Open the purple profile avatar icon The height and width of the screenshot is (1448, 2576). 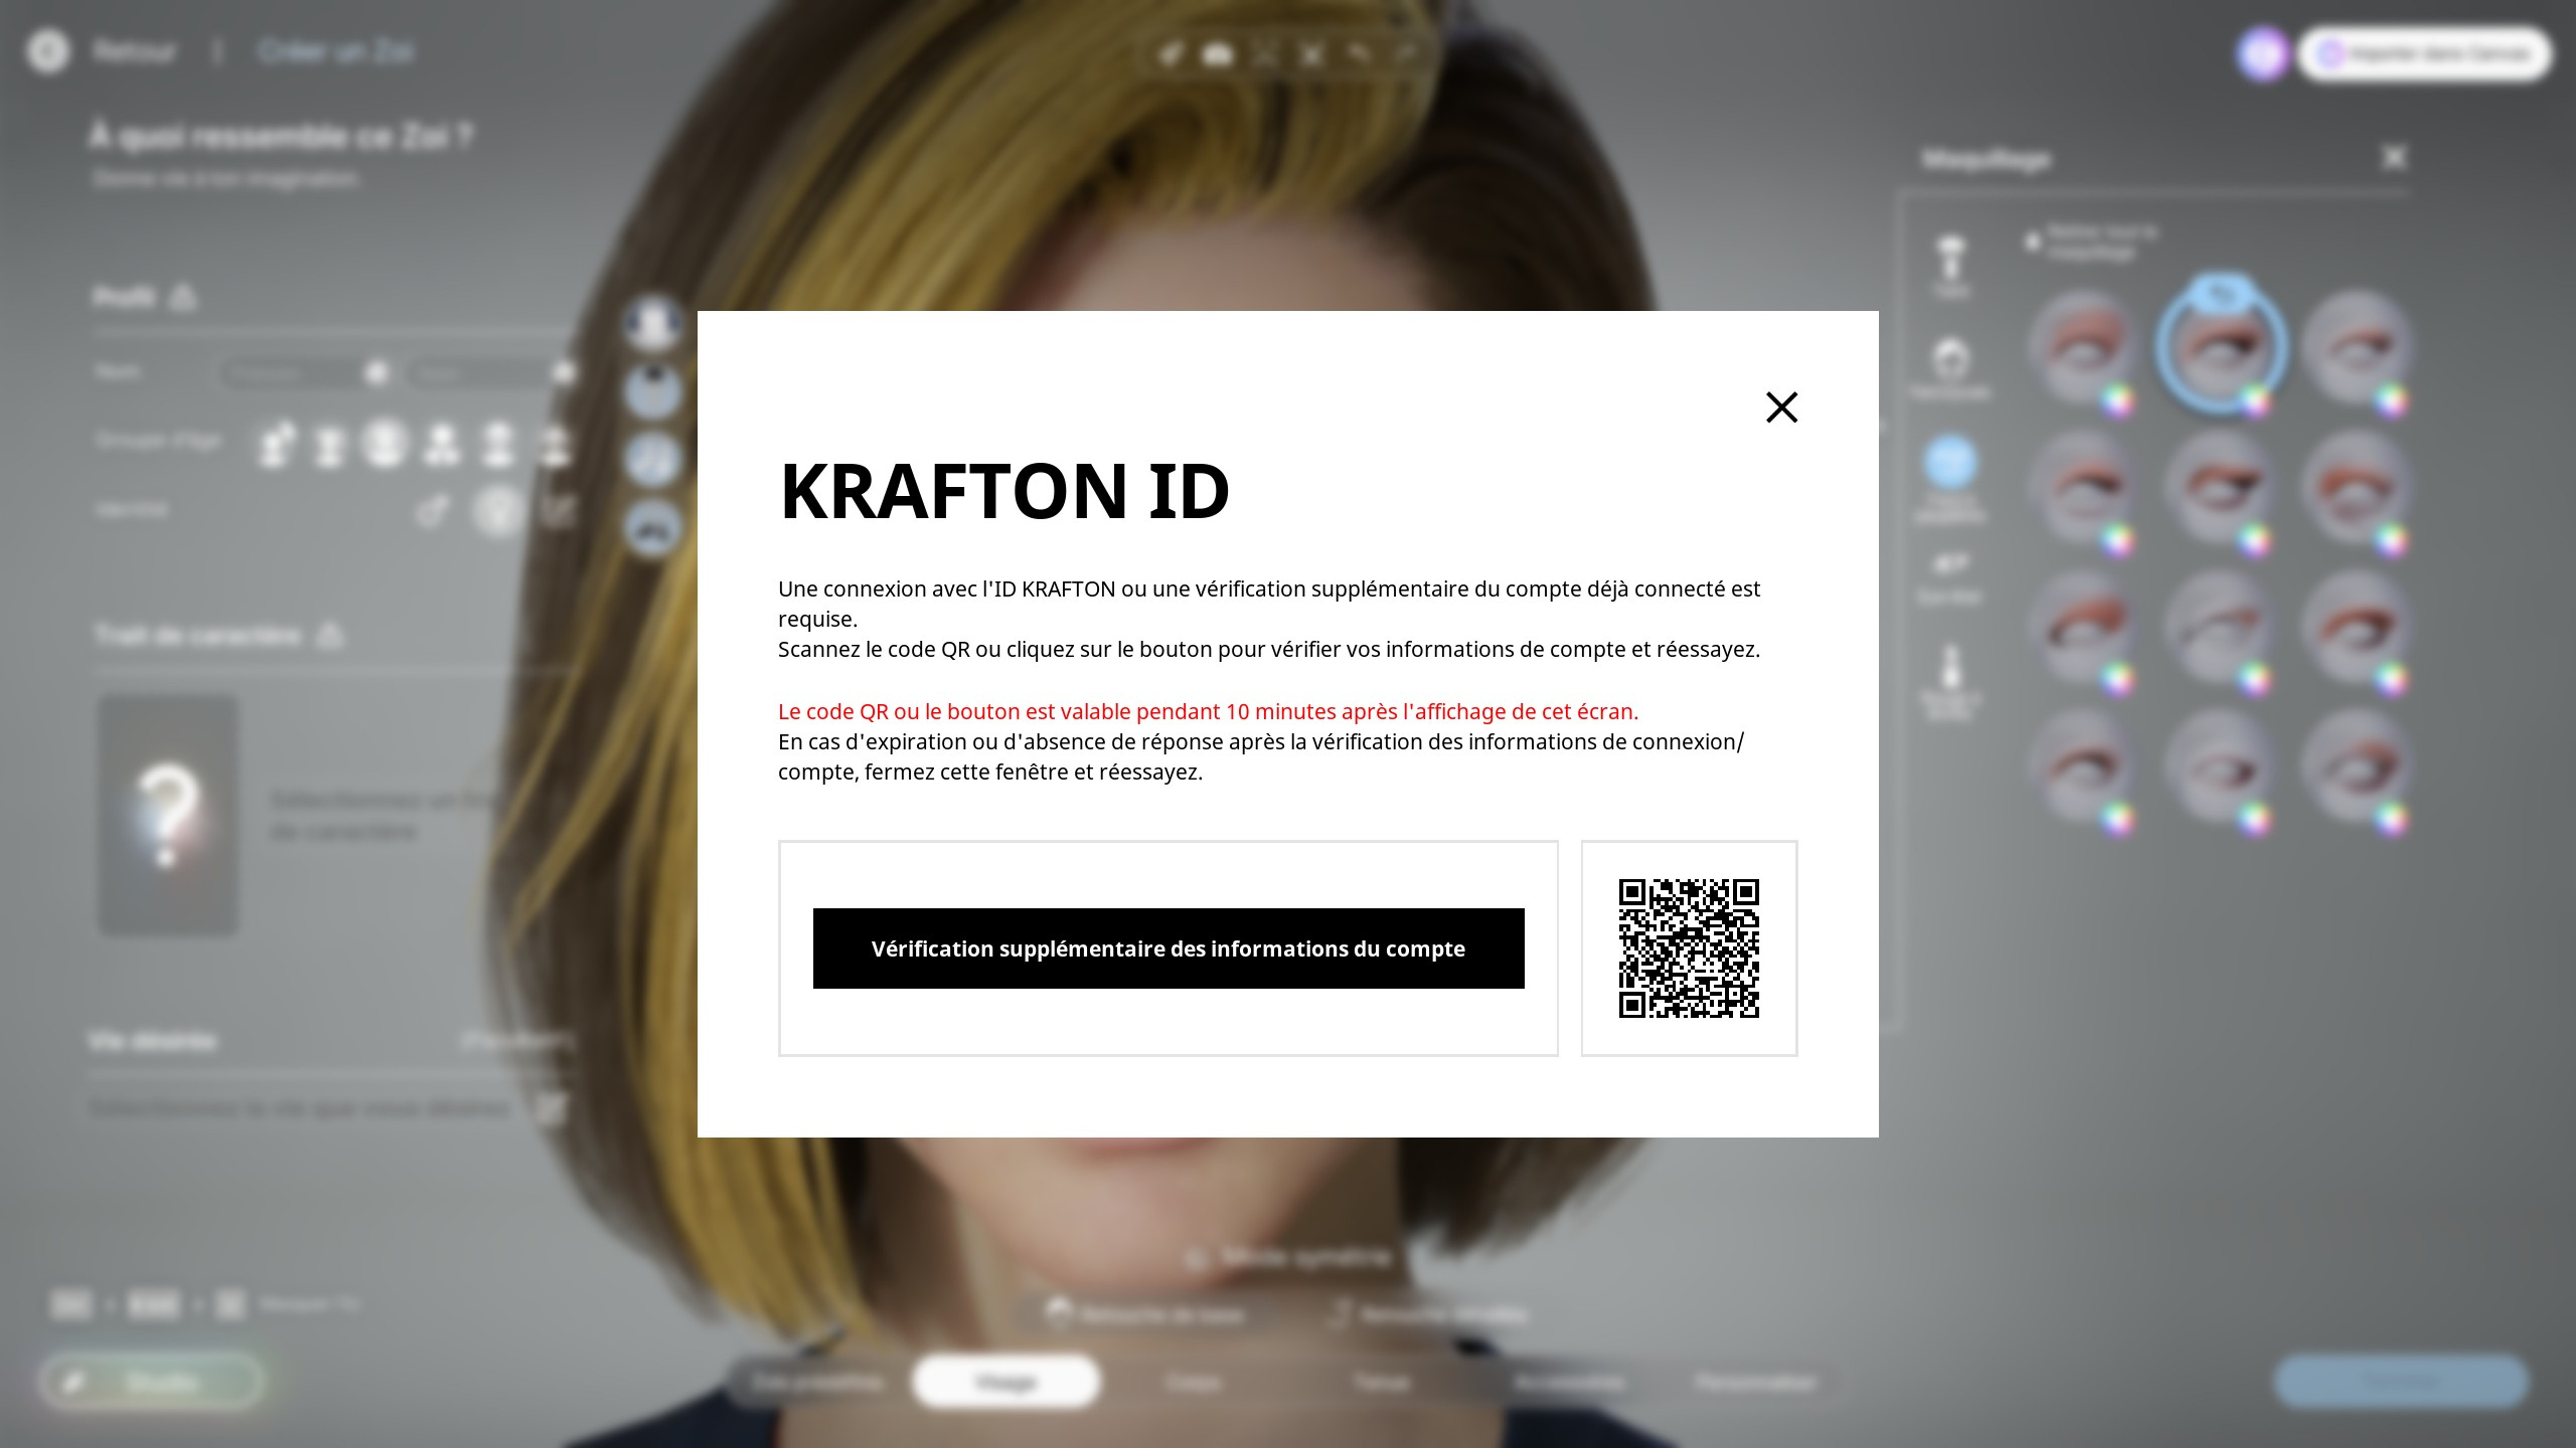pos(2262,54)
